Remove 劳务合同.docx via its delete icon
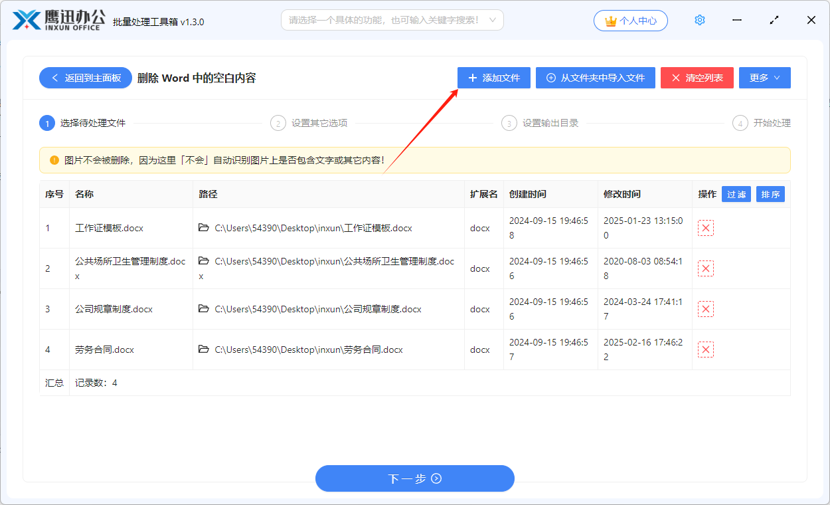Viewport: 830px width, 505px height. click(705, 349)
